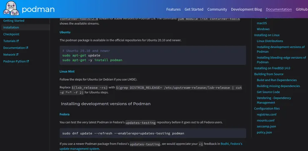Open Development Blog in top navigation

tap(246, 10)
